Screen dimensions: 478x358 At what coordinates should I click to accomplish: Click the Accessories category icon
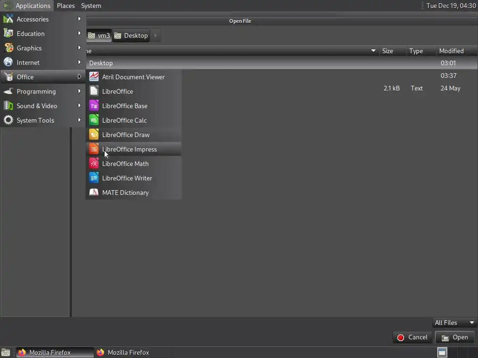(8, 19)
